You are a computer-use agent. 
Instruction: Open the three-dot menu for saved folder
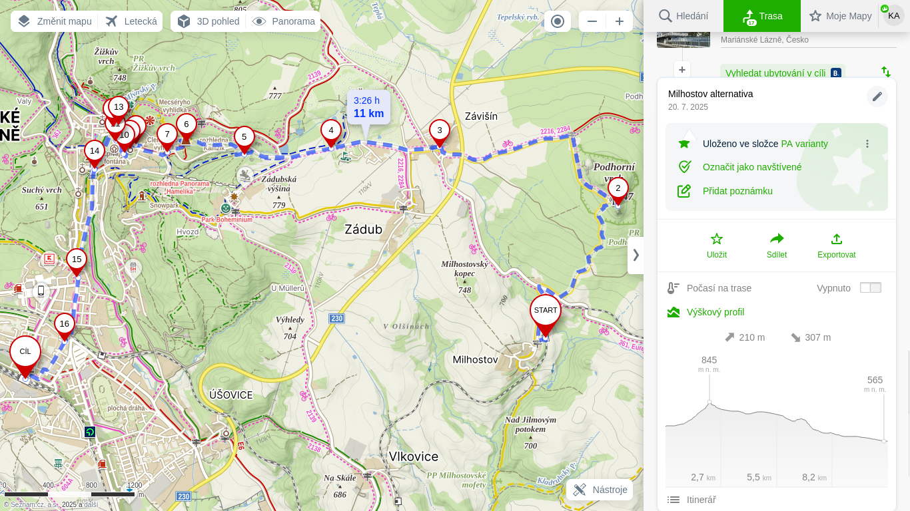point(867,144)
